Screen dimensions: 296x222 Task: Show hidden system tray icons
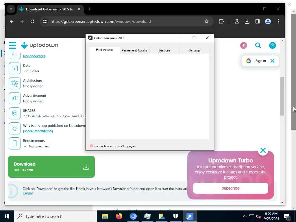coord(245,216)
